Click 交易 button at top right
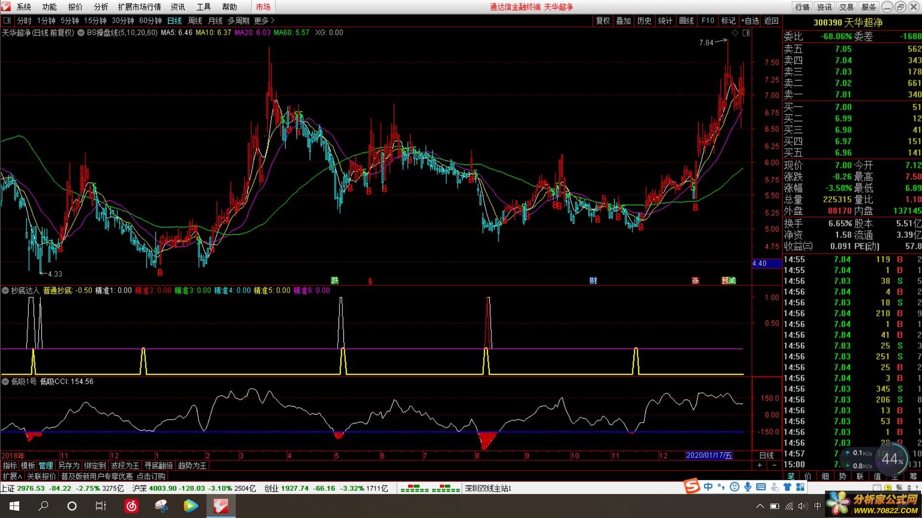The width and height of the screenshot is (922, 518). (846, 7)
